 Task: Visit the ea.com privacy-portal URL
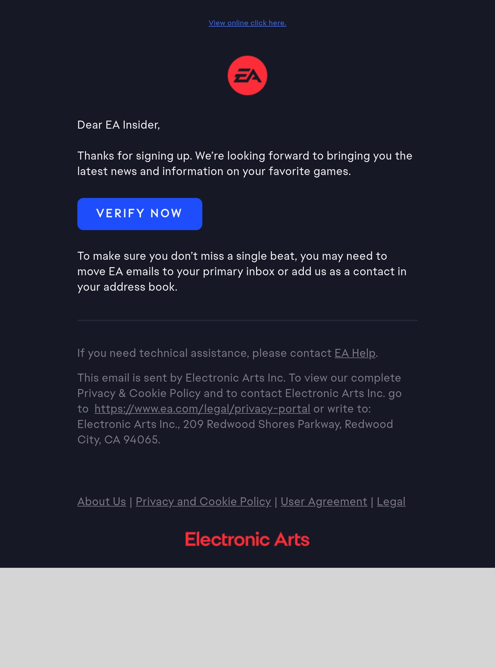(x=202, y=409)
